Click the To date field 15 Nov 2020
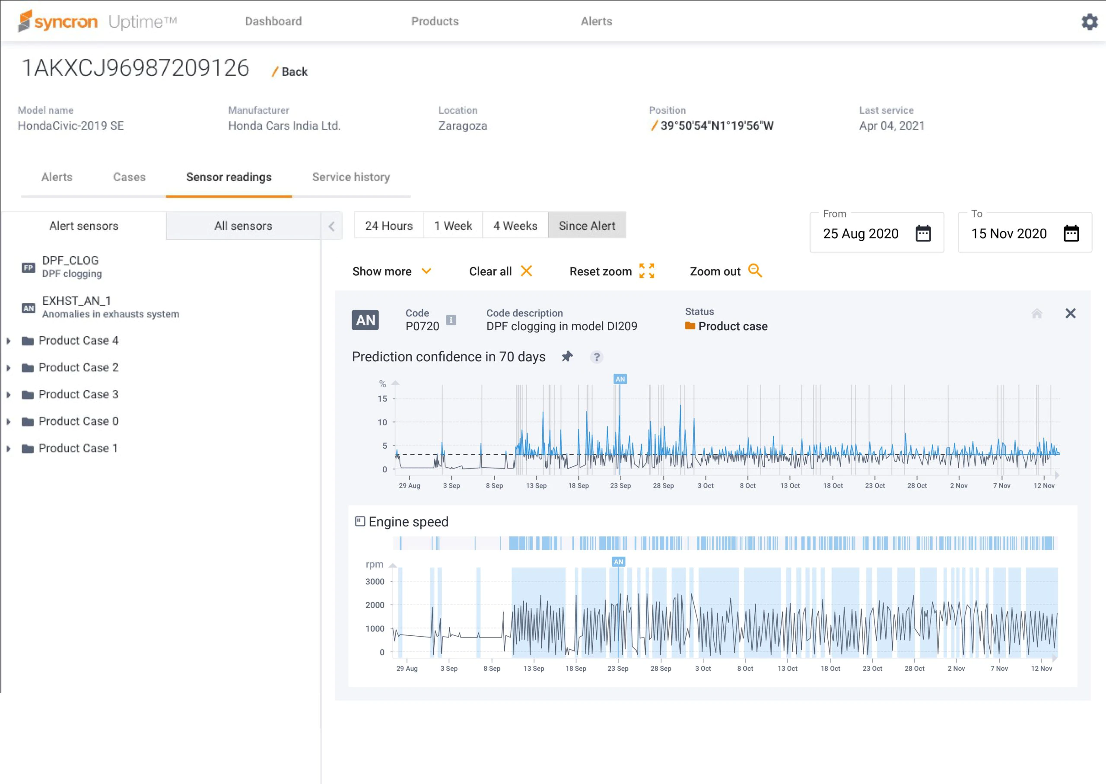1106x784 pixels. (1025, 233)
